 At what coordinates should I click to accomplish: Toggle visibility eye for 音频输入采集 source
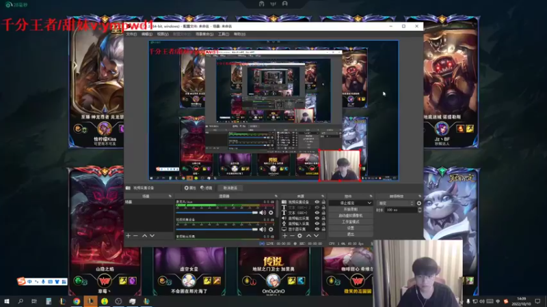coord(317,224)
